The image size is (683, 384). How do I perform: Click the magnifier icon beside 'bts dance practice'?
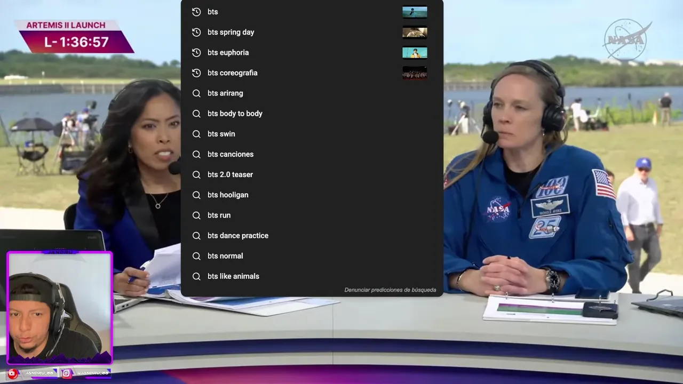[x=196, y=235]
